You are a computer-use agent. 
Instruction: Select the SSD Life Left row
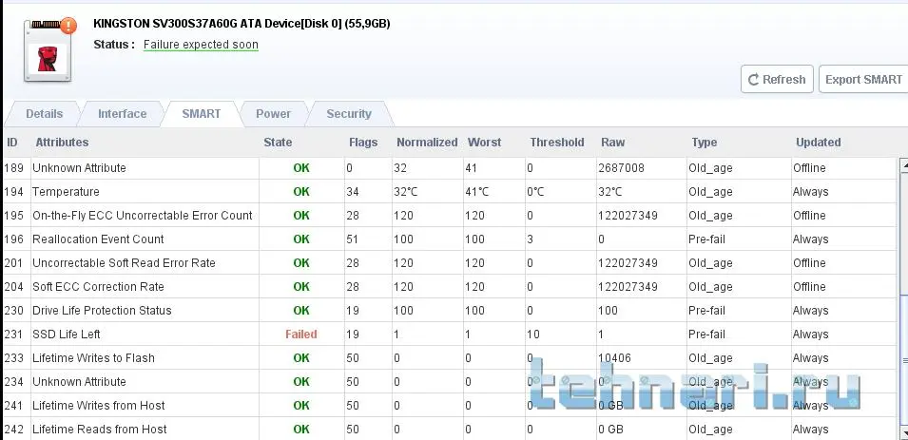(450, 335)
